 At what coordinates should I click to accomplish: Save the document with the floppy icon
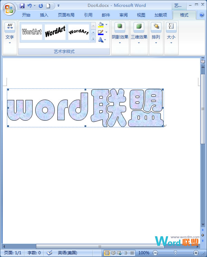click(x=22, y=6)
